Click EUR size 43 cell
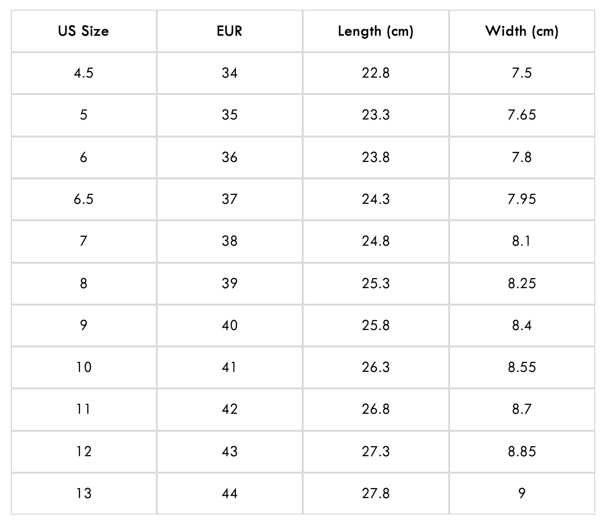Screen dimensions: 606x526 tap(229, 452)
